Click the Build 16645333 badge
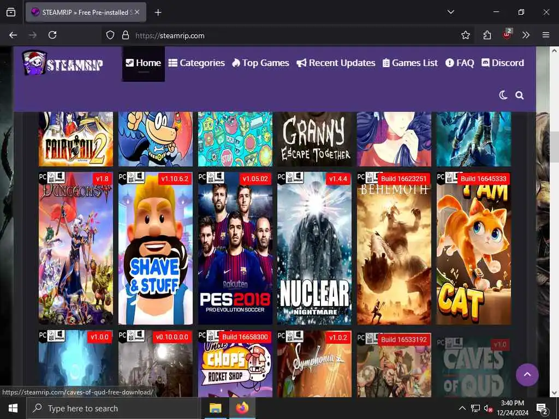The image size is (559, 419). point(484,179)
